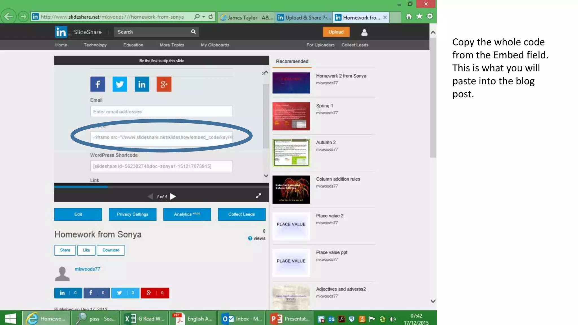This screenshot has width=578, height=325.
Task: Share slide via Facebook icon
Action: coord(98,84)
